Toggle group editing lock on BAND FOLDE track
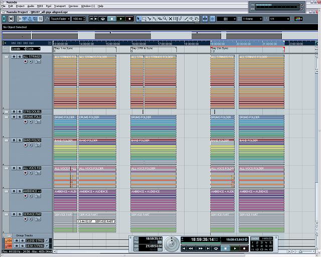The image size is (321, 257). (38, 145)
